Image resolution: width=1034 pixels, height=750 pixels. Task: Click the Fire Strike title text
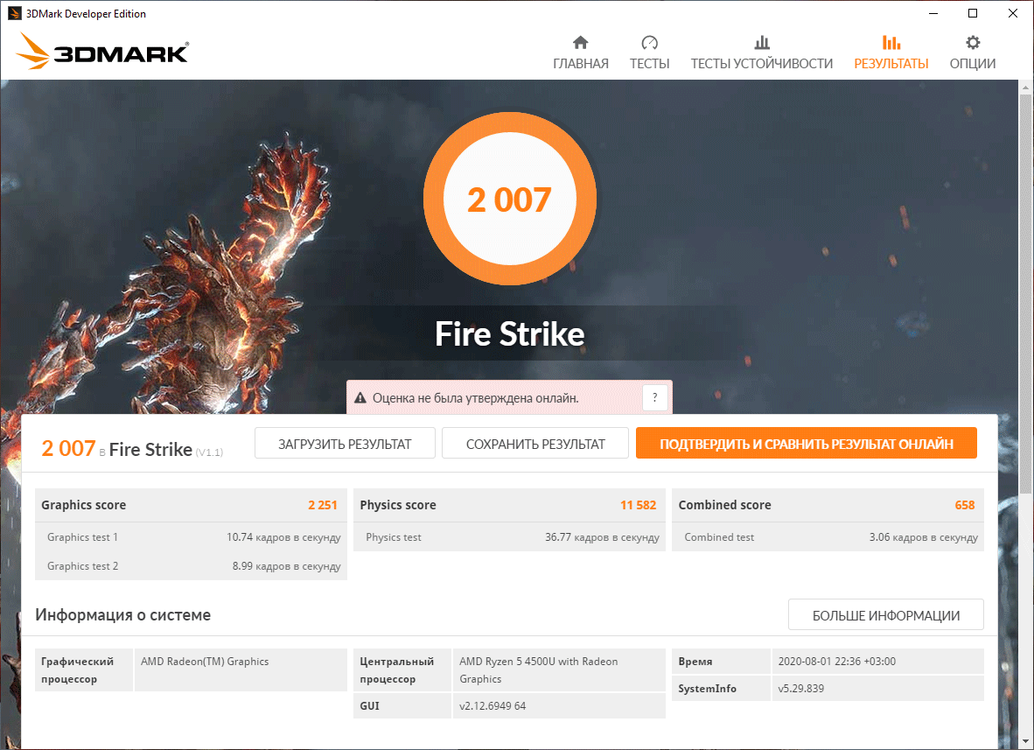coord(510,333)
